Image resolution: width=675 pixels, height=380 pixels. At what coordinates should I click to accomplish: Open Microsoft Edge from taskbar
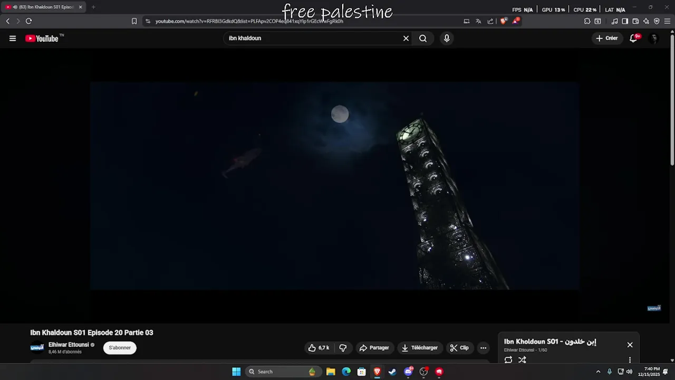pos(346,372)
